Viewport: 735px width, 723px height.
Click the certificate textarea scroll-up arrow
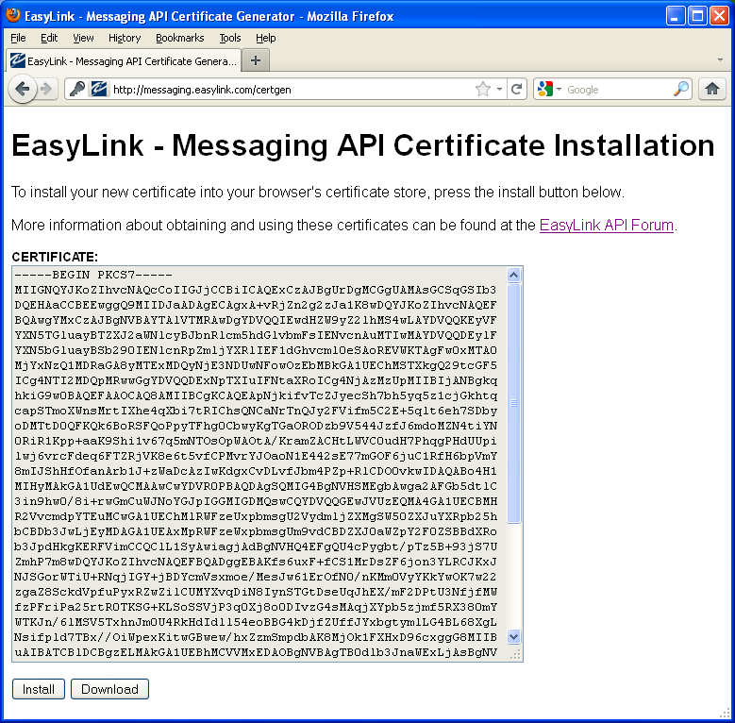click(x=514, y=276)
